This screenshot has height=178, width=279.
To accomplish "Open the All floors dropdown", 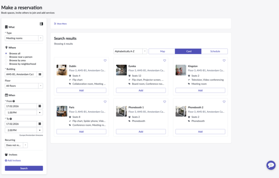I will pyautogui.click(x=24, y=86).
